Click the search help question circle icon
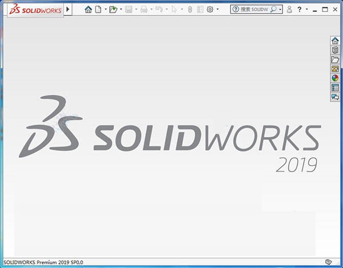Screen dimensions: 343x268 click(x=236, y=9)
